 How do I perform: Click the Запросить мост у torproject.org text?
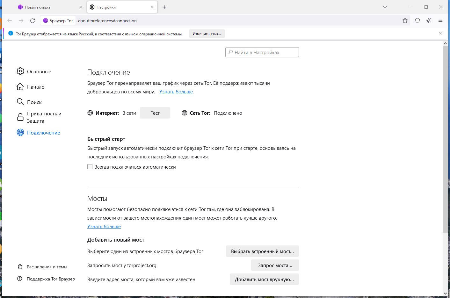pos(122,265)
